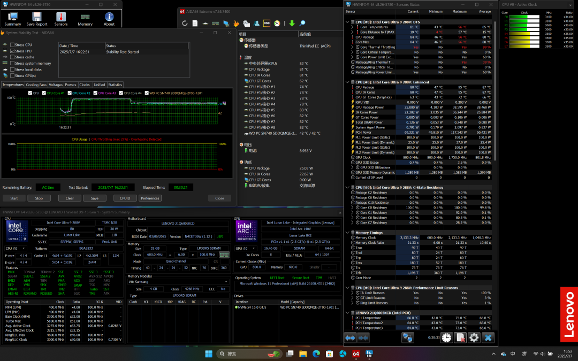Click the AIDA64 report page icon
578x361 pixels.
point(195,23)
